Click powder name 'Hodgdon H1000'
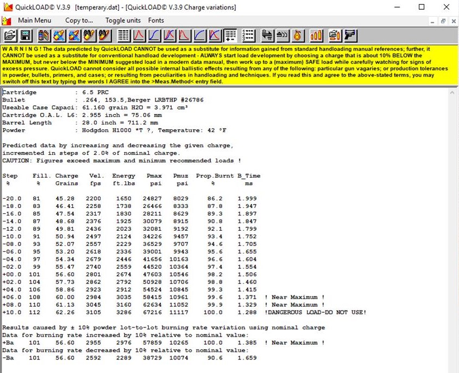The width and height of the screenshot is (459, 373). (x=106, y=130)
